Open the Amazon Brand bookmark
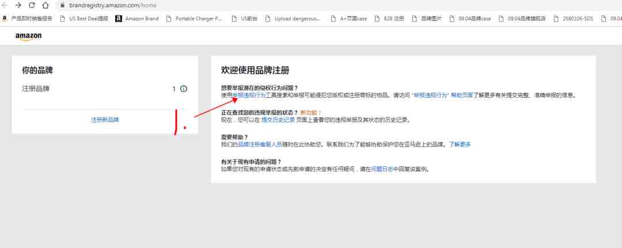 pyautogui.click(x=137, y=18)
